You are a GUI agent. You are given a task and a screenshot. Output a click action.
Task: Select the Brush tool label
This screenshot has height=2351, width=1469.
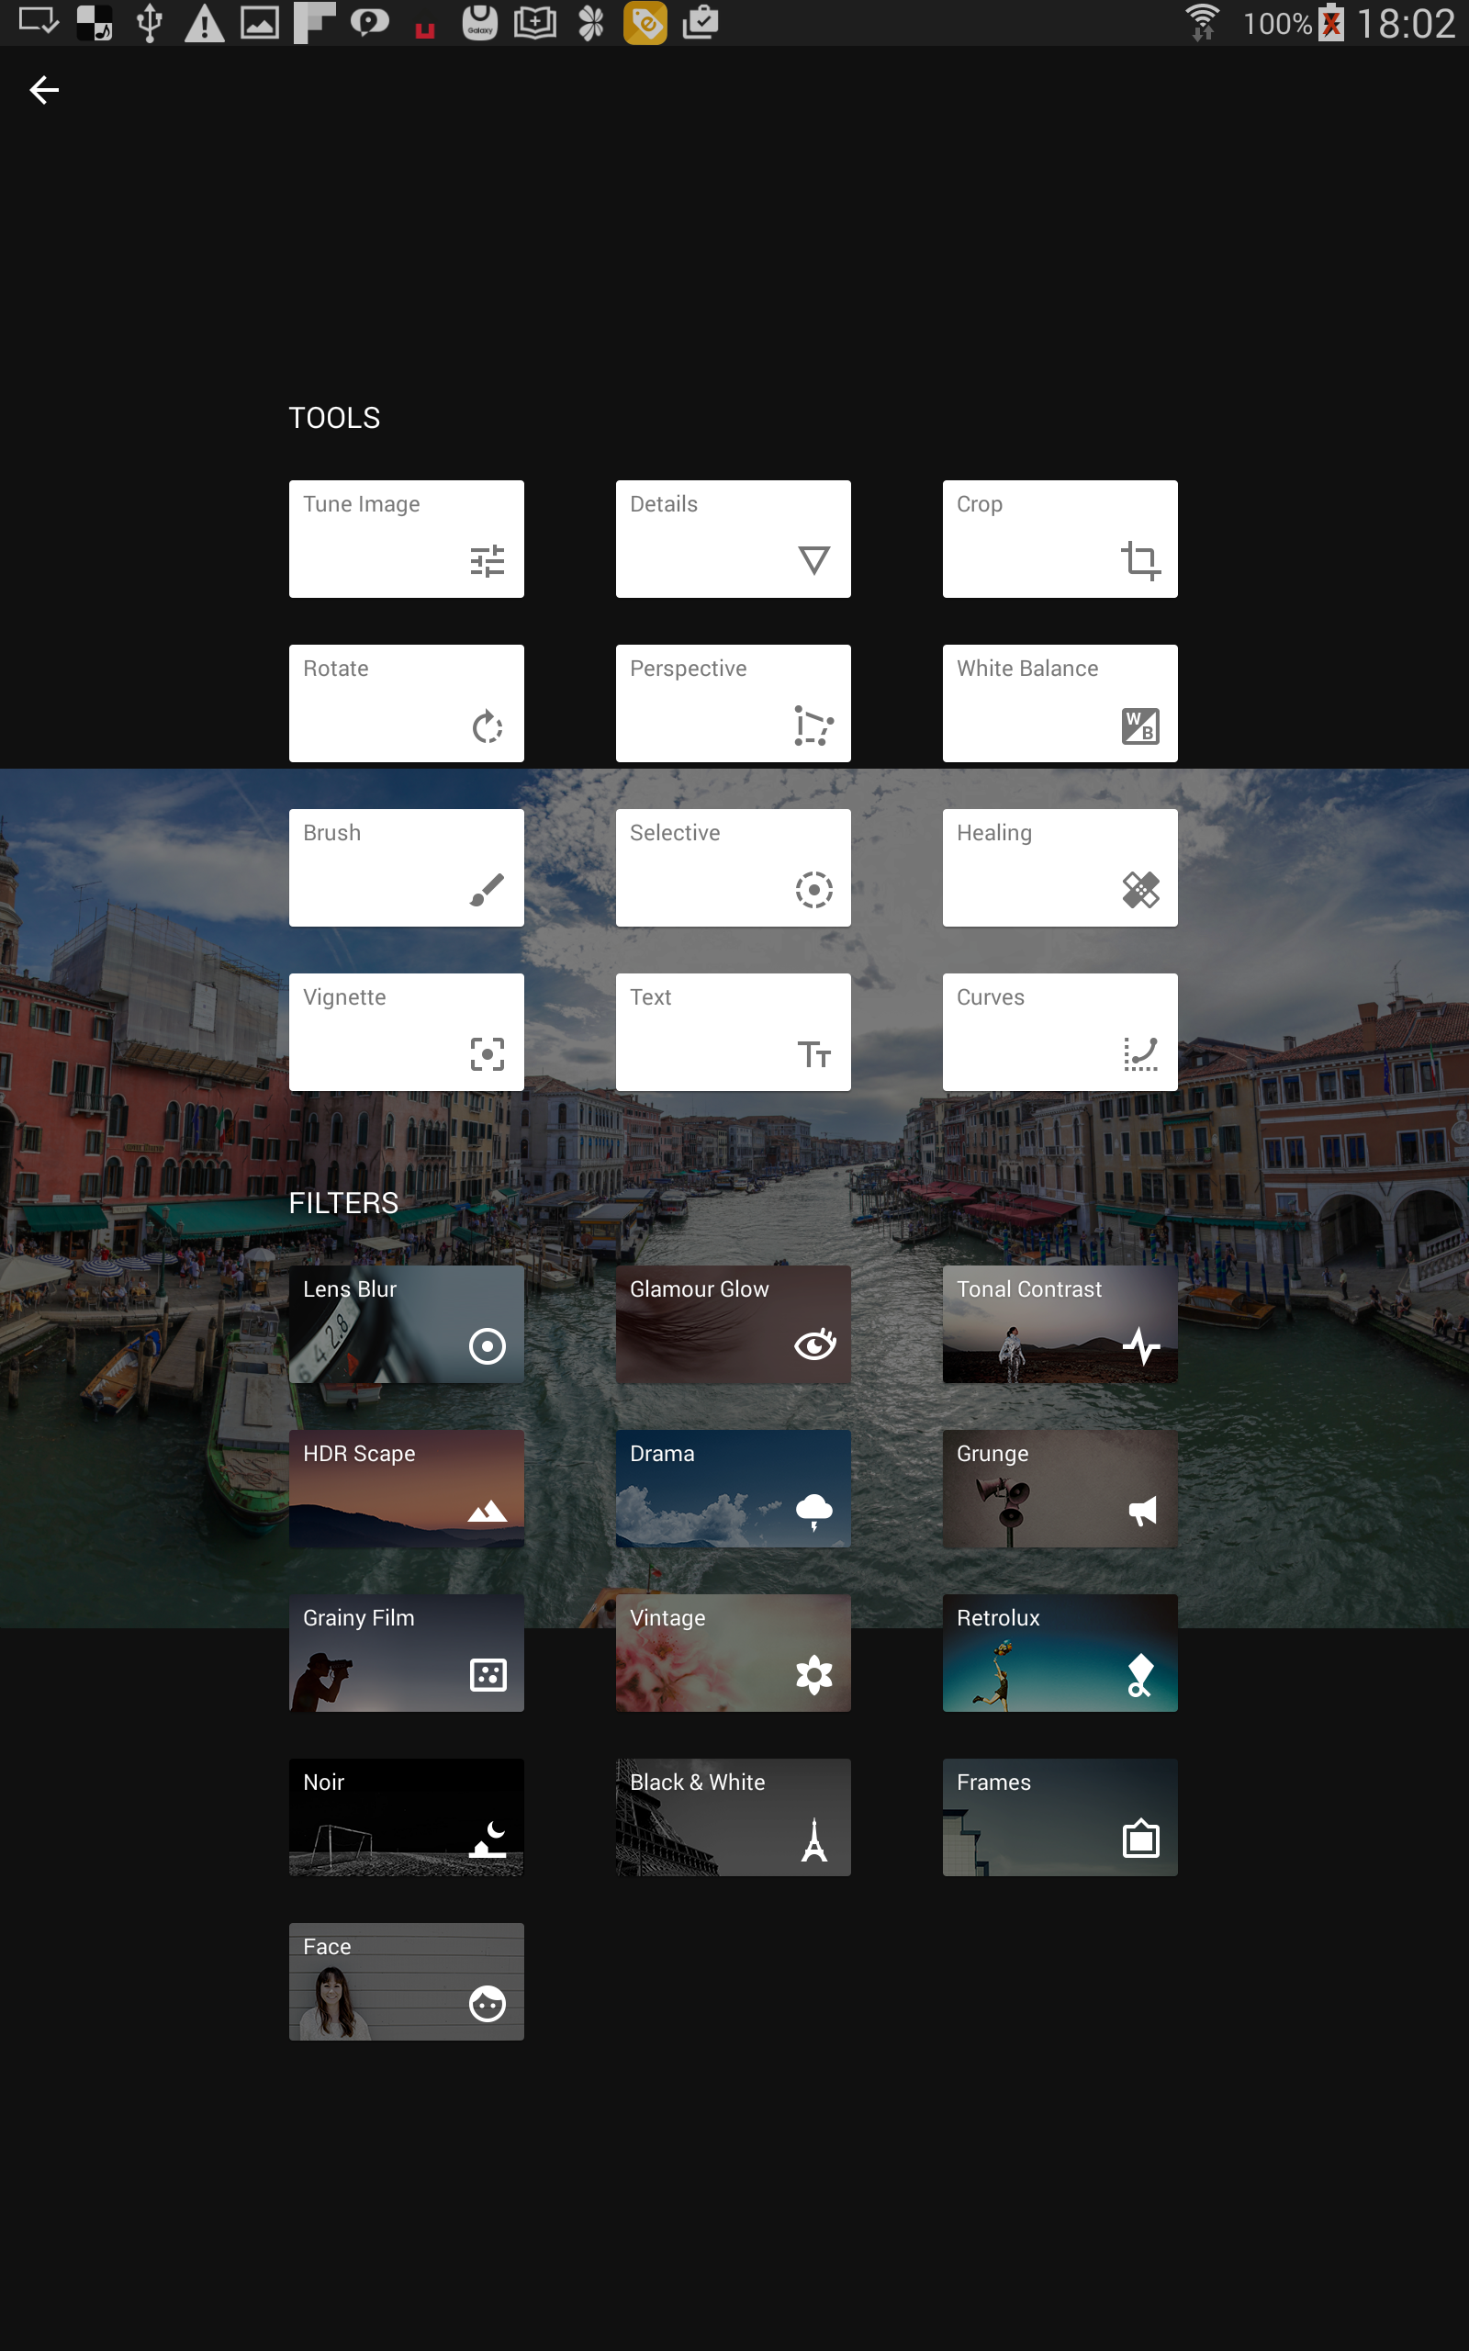(331, 833)
